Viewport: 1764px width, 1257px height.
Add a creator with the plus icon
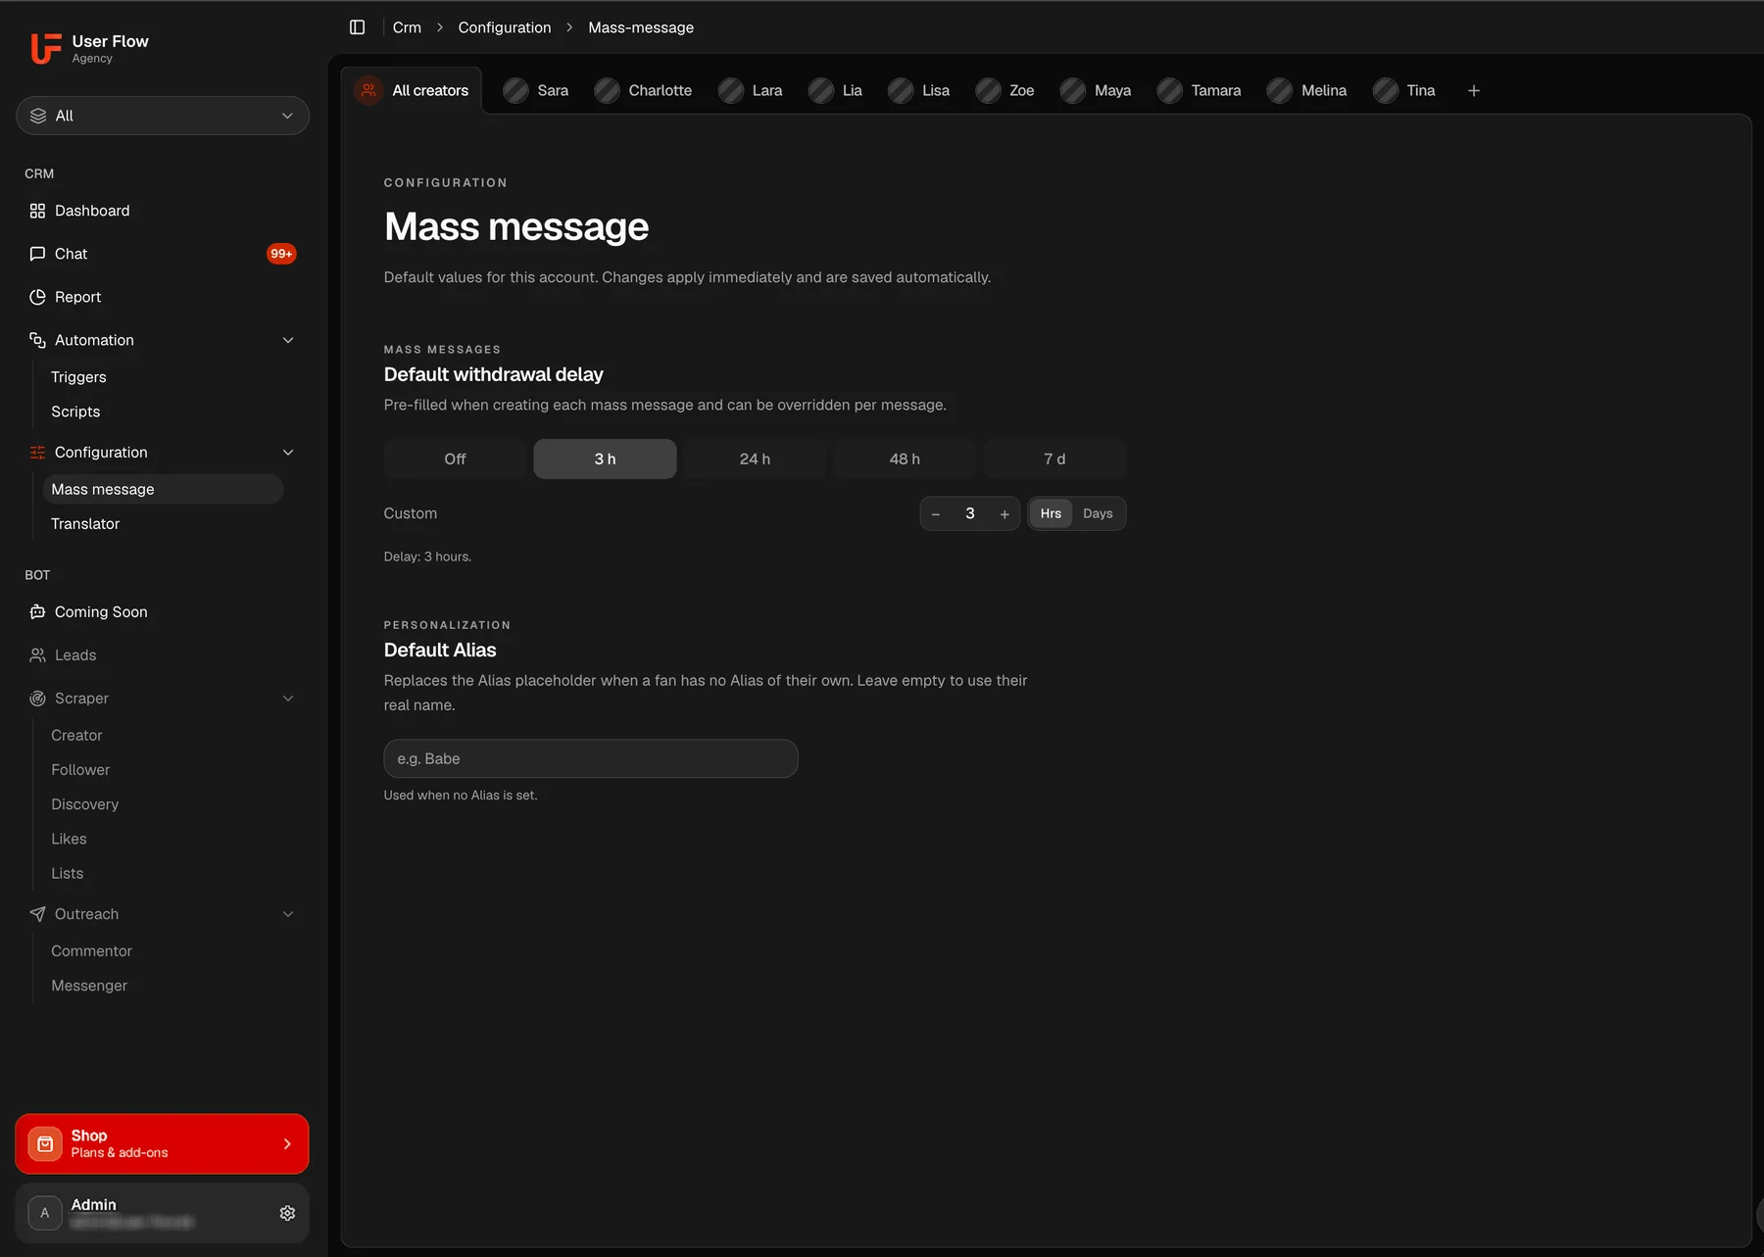coord(1473,90)
